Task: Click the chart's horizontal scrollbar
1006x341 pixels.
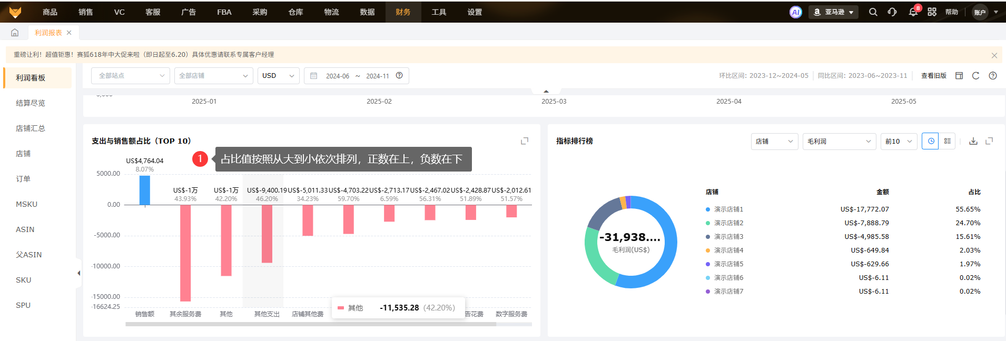Action: [x=311, y=324]
